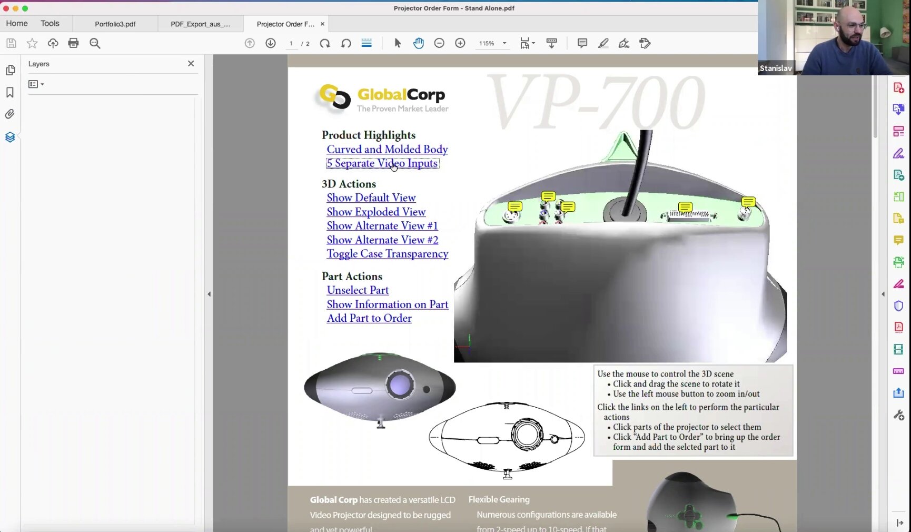Image resolution: width=911 pixels, height=532 pixels.
Task: Open the Measure ruler tool
Action: click(899, 371)
